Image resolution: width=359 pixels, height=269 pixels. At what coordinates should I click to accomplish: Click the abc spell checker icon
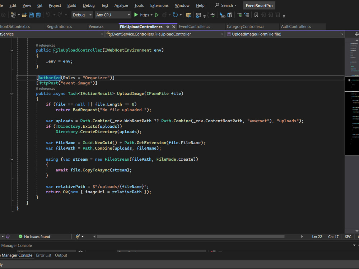click(x=213, y=15)
